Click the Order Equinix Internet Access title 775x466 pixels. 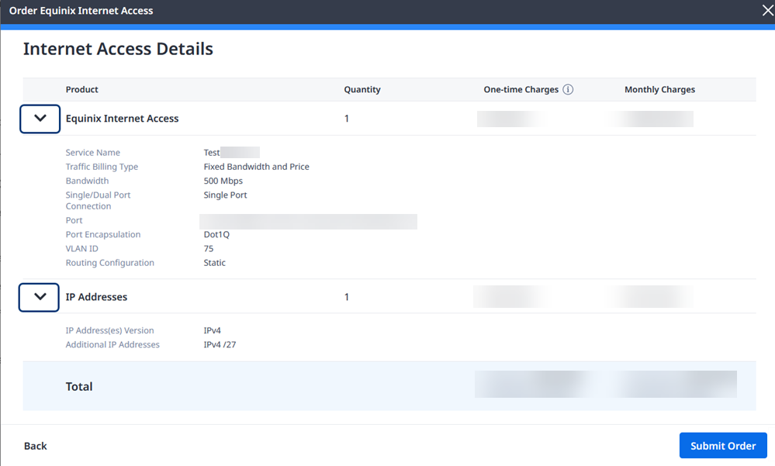pyautogui.click(x=81, y=10)
